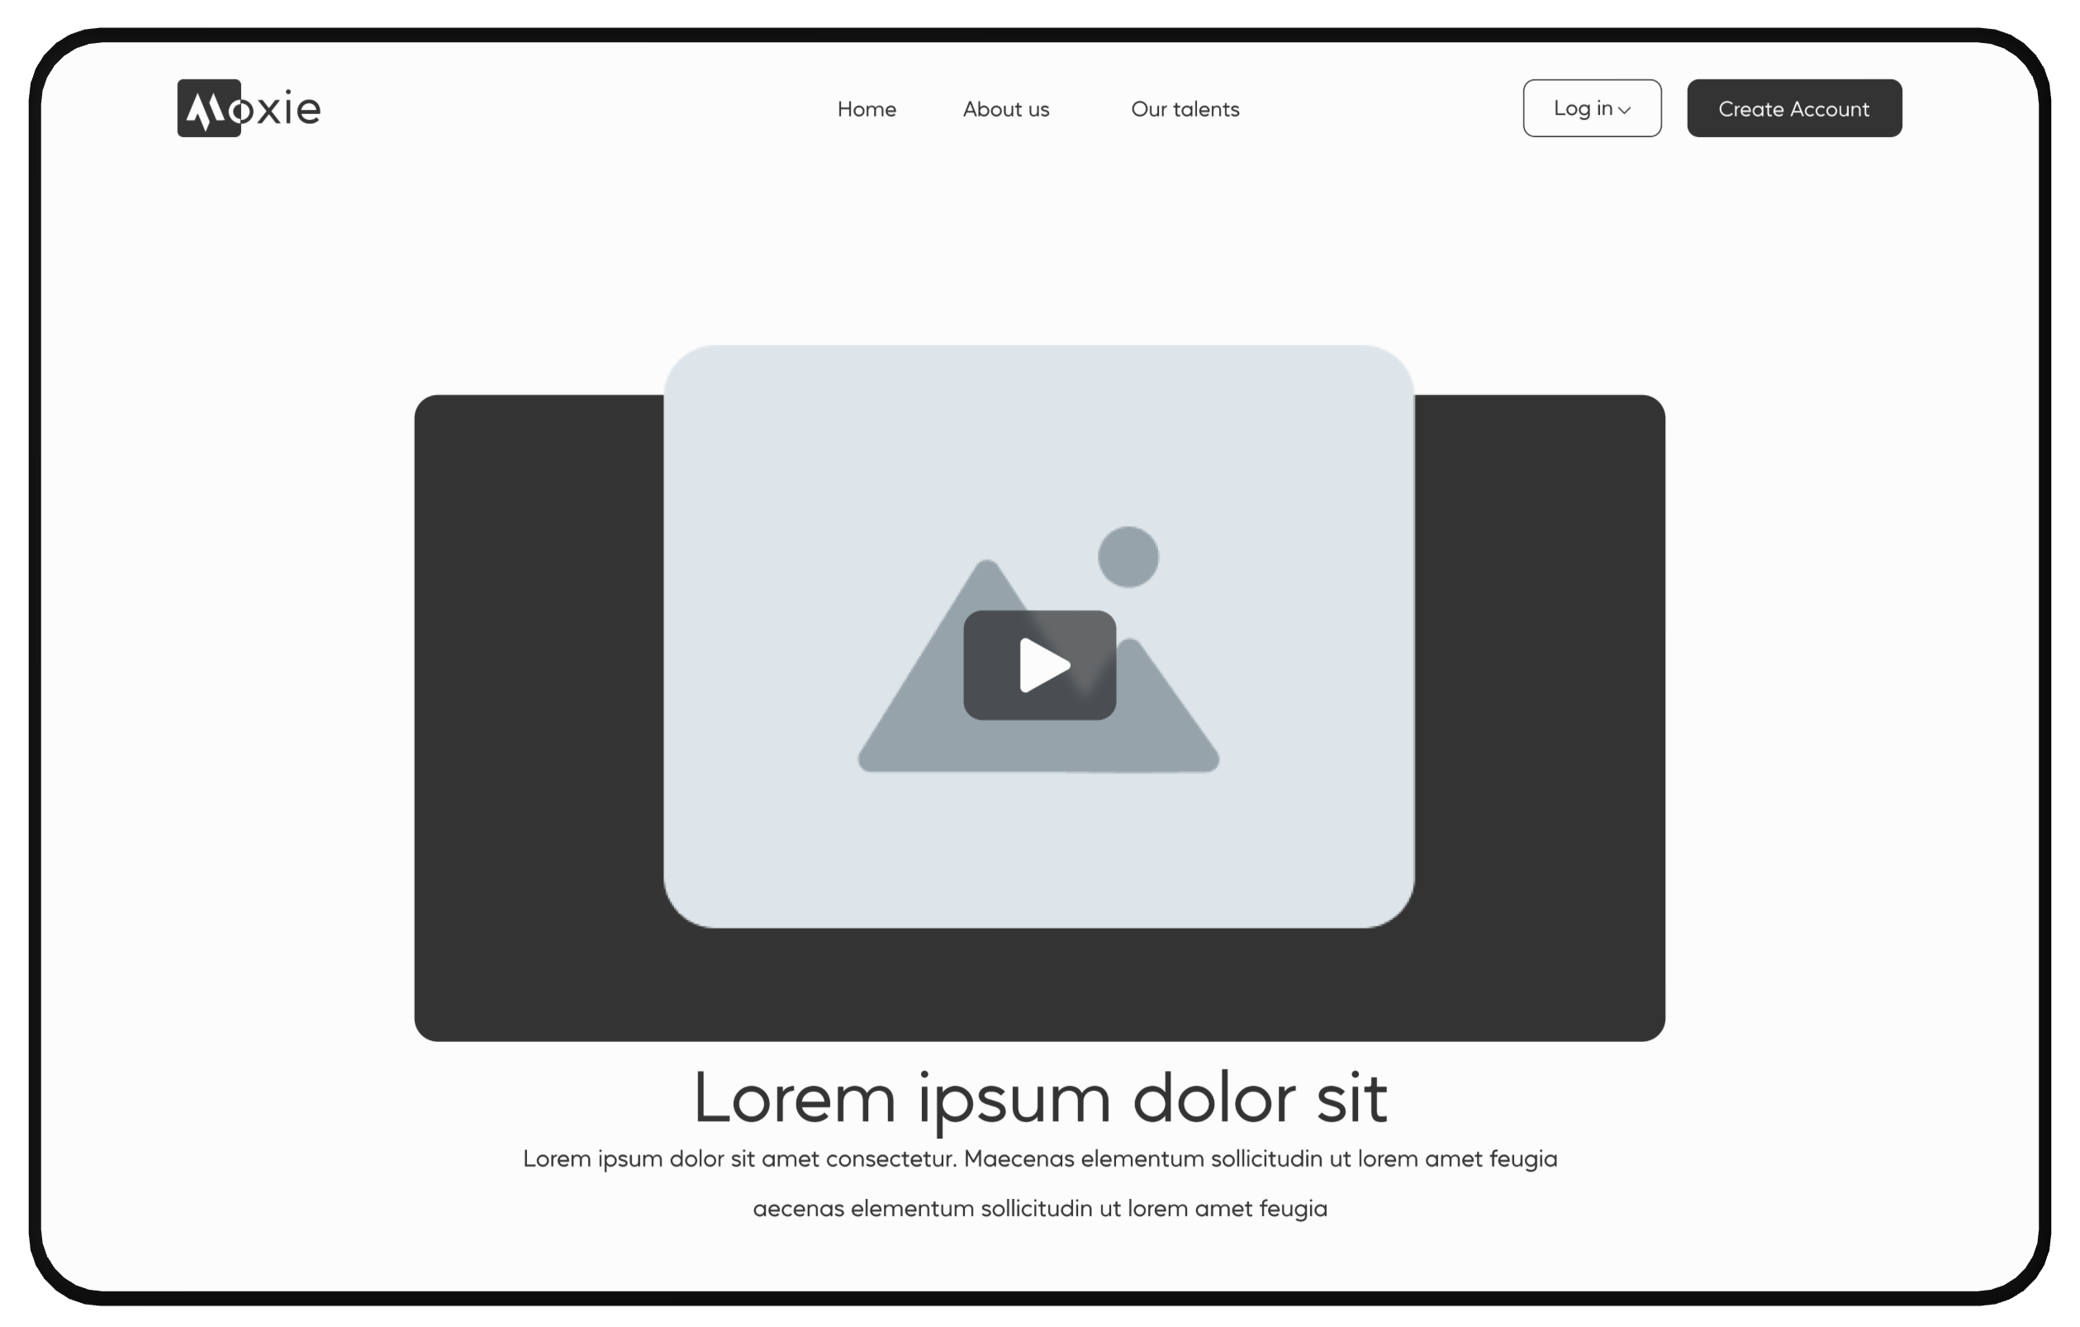Click dark panel left of video card
The image size is (2080, 1327).
click(x=540, y=717)
